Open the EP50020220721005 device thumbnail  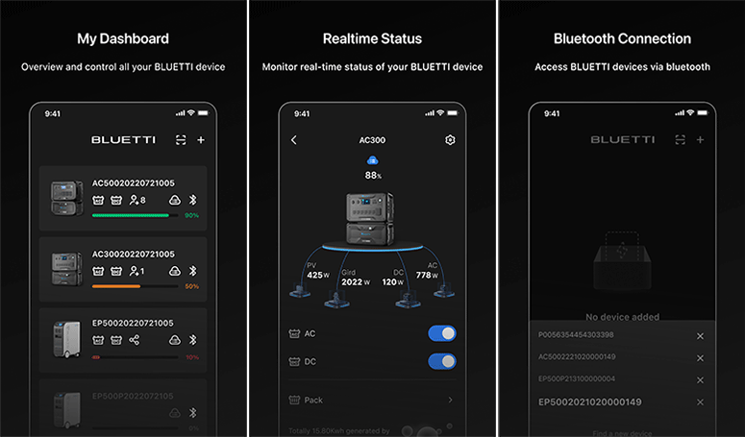[66, 339]
